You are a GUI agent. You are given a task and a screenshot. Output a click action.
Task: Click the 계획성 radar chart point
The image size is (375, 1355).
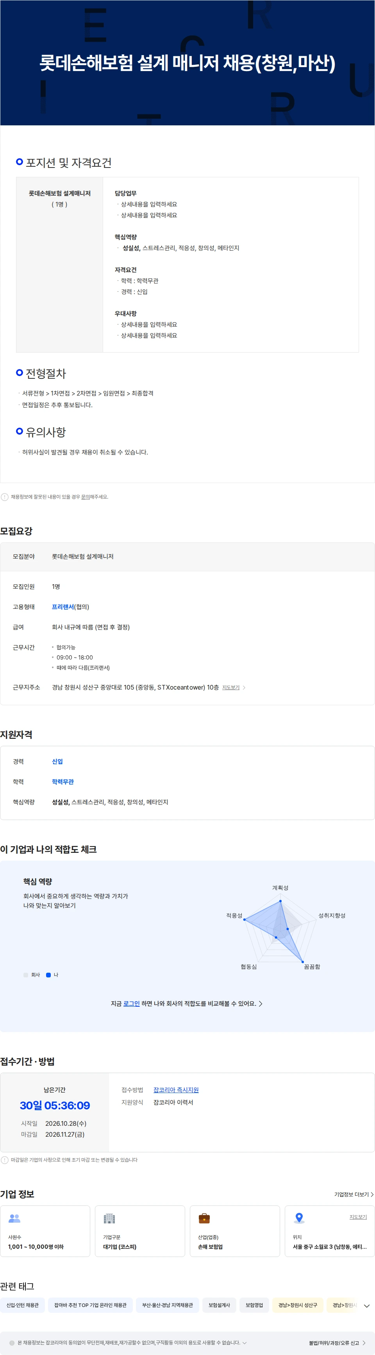(280, 900)
